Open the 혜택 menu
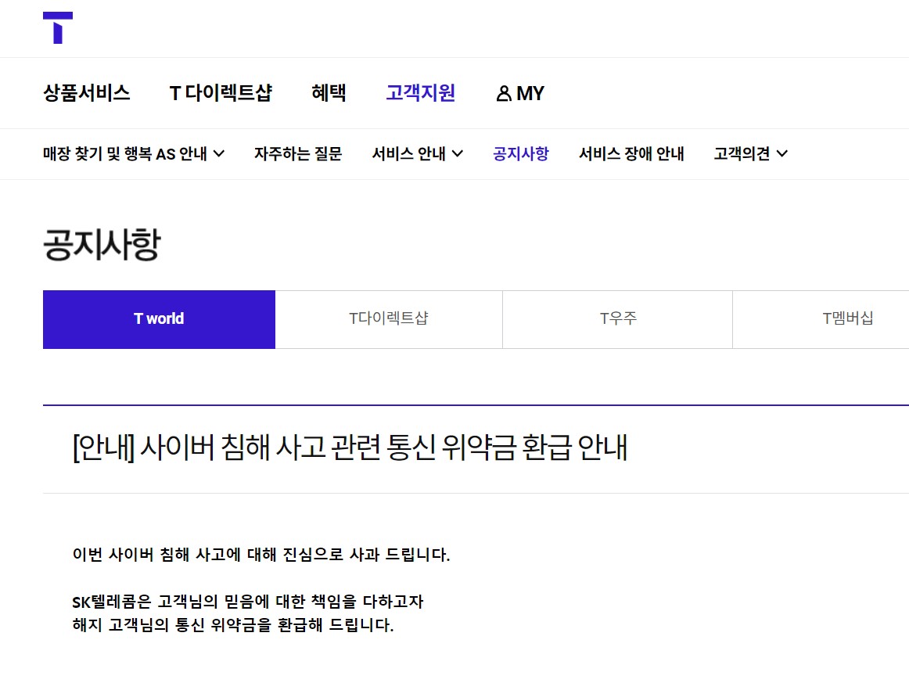909x683 pixels. (329, 93)
